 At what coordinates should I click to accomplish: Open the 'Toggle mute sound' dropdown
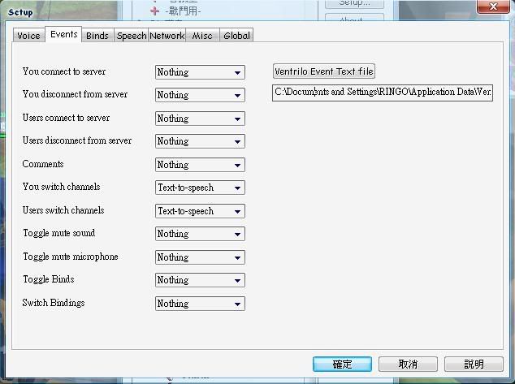[x=200, y=234]
